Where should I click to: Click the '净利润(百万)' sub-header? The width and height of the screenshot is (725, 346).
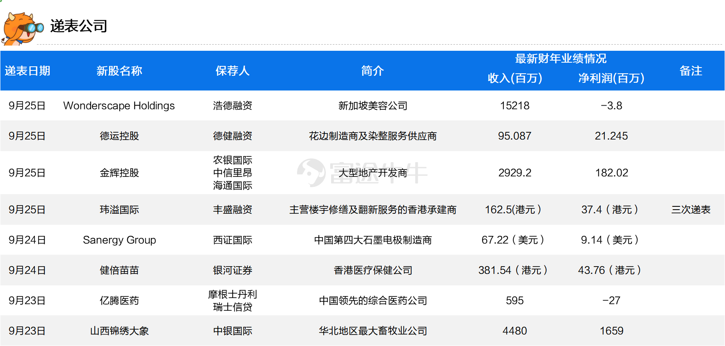611,78
